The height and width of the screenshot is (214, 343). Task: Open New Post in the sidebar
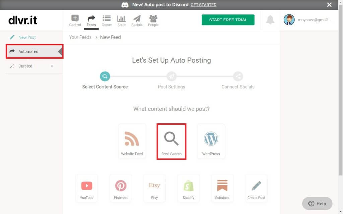[x=27, y=37]
